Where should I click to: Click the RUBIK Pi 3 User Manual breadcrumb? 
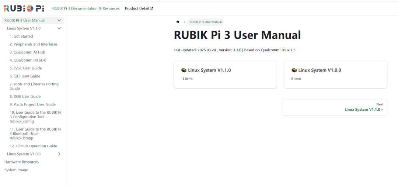206,22
